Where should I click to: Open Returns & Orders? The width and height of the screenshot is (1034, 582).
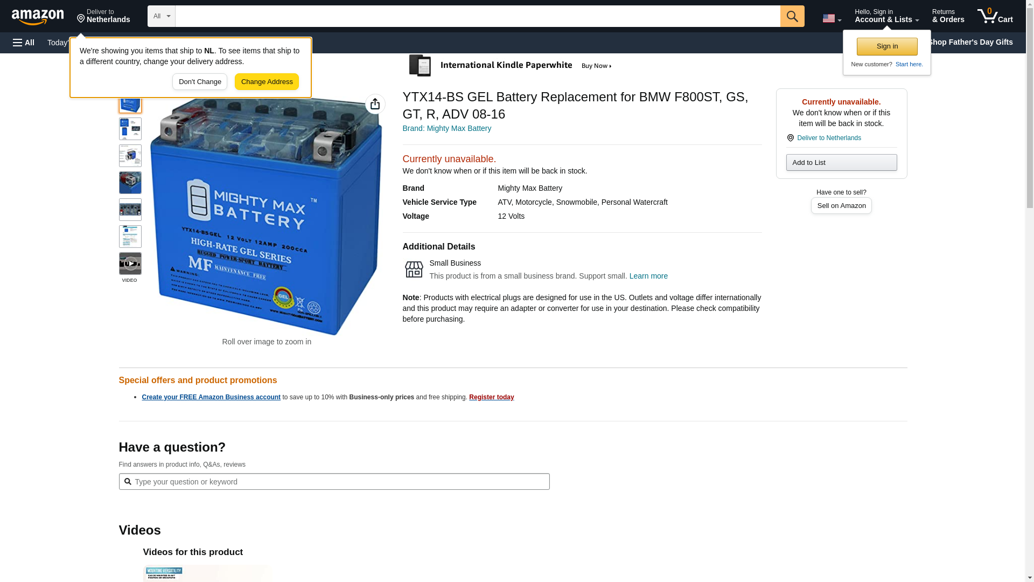click(x=948, y=16)
